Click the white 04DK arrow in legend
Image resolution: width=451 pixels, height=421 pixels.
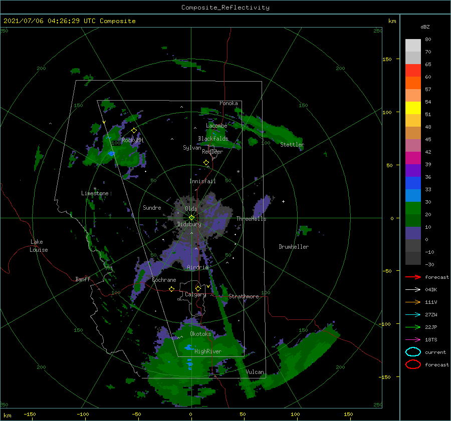(x=413, y=289)
